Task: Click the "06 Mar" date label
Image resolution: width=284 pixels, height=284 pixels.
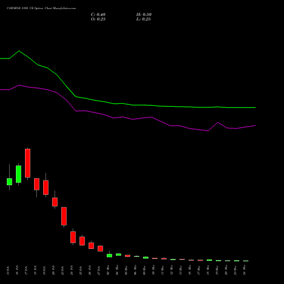Action: pos(135,270)
